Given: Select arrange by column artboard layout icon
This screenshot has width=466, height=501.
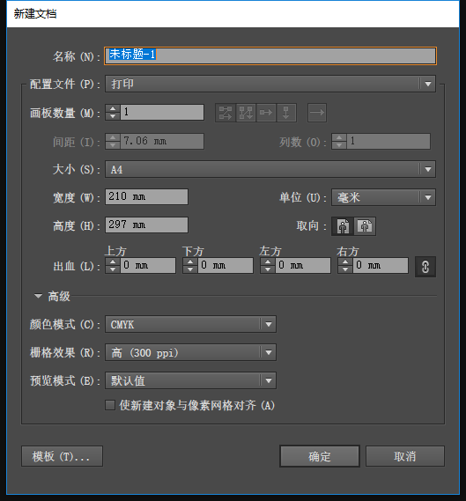Looking at the screenshot, I should (286, 113).
